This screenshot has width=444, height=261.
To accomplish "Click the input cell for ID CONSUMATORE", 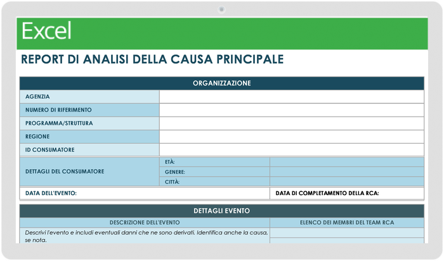I will [x=292, y=150].
